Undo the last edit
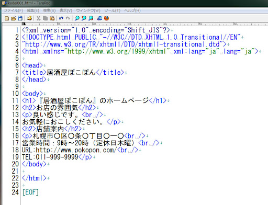Screen dimensions: 268x205 tap(61, 18)
